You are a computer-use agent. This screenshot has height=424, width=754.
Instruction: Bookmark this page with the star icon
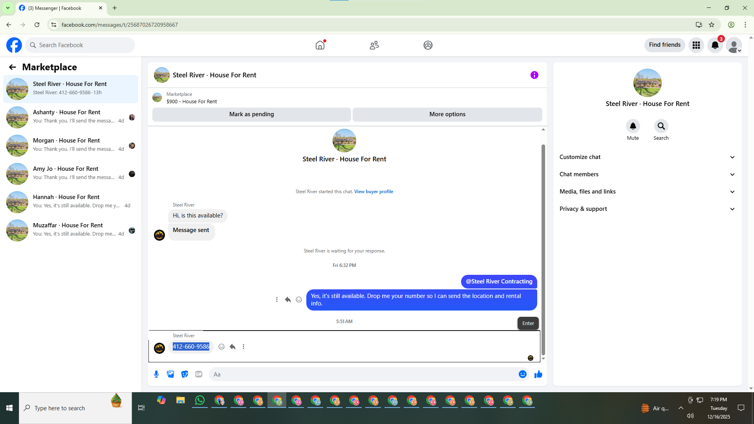point(712,25)
